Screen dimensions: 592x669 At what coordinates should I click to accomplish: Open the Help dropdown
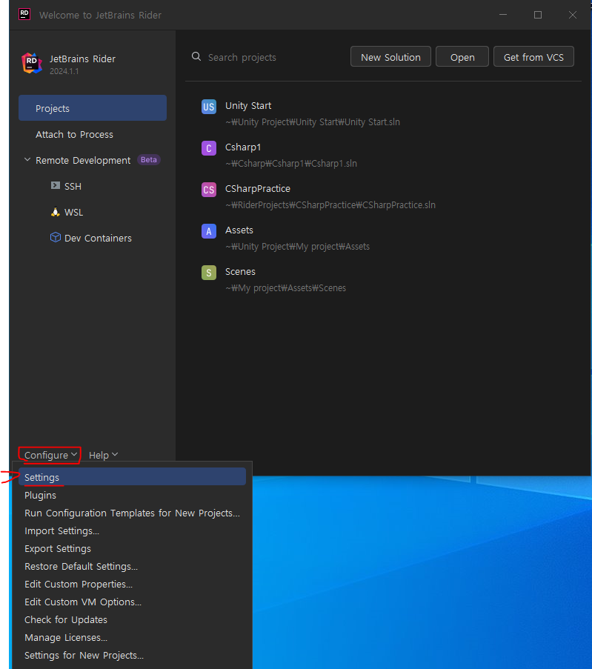[x=103, y=455]
